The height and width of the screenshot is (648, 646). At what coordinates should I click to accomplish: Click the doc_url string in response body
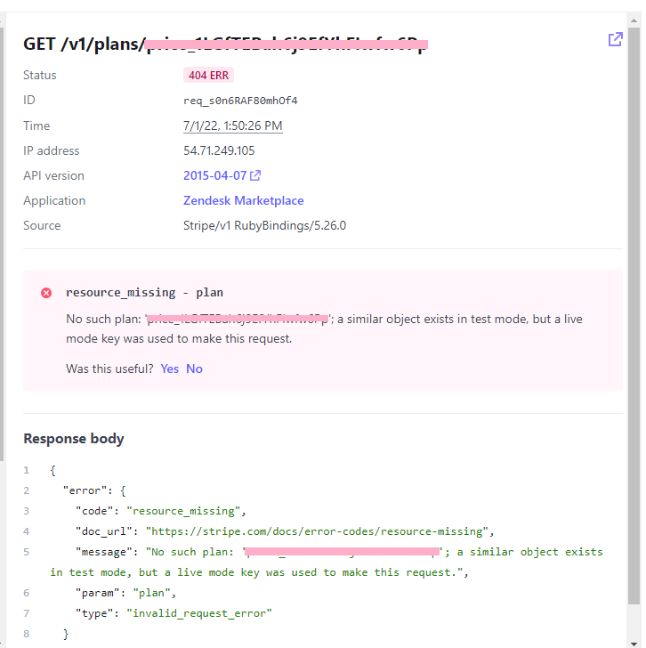click(319, 531)
